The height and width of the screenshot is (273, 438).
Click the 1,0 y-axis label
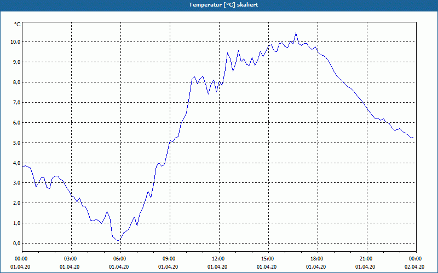pos(17,223)
